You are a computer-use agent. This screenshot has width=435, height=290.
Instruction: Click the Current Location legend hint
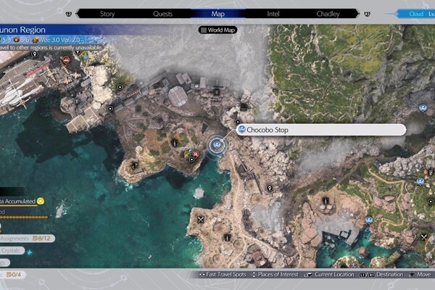329,275
